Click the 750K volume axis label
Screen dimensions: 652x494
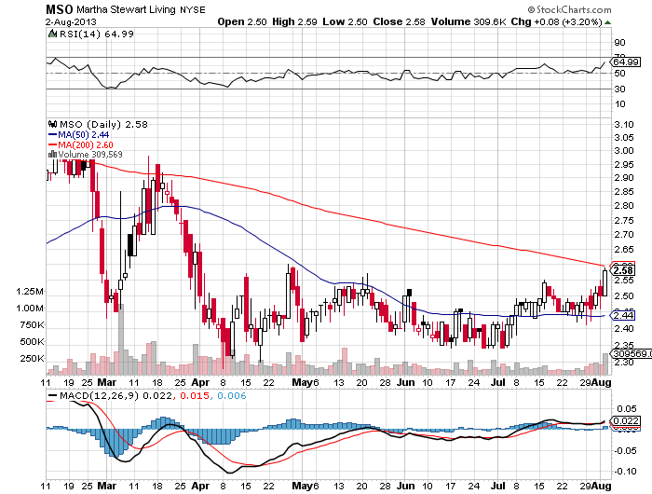pos(32,324)
